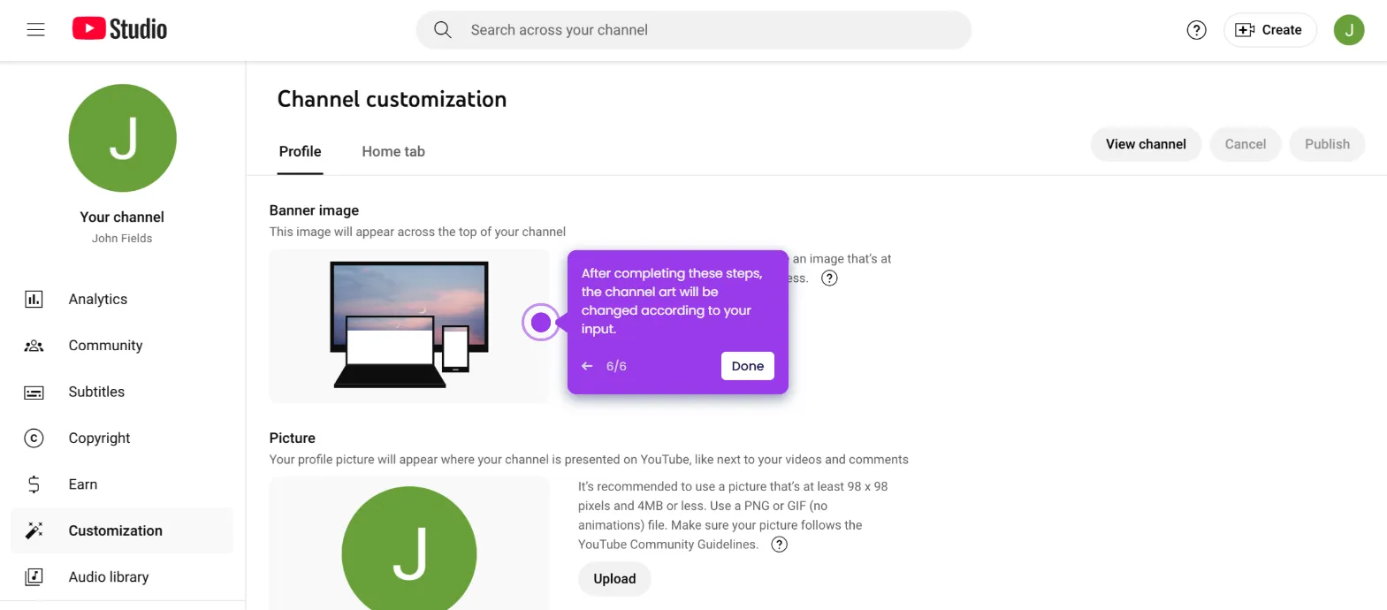Switch to the Profile tab
This screenshot has width=1387, height=610.
click(301, 151)
